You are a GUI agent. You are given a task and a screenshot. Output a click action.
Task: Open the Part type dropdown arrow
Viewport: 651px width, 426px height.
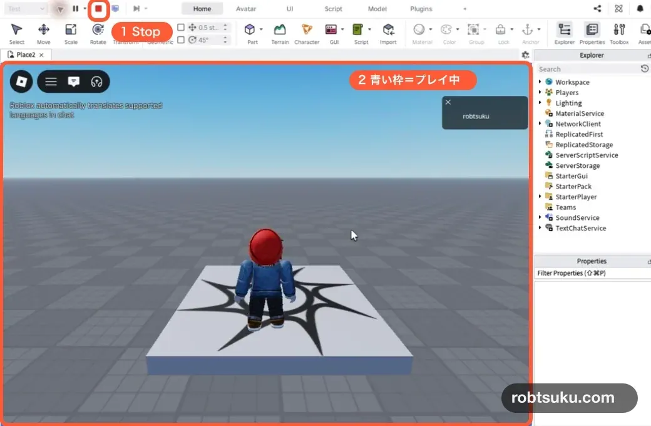pyautogui.click(x=261, y=29)
